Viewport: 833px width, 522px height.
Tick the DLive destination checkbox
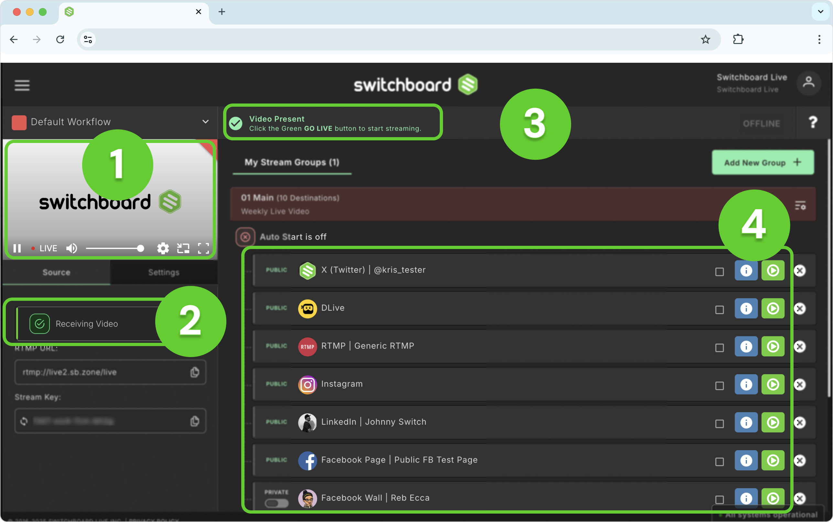(719, 310)
